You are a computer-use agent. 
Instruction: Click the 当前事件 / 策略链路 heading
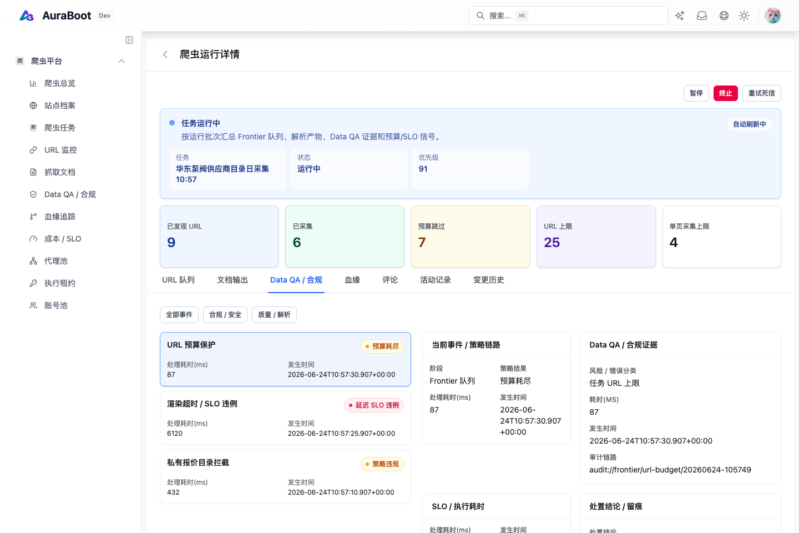point(466,345)
